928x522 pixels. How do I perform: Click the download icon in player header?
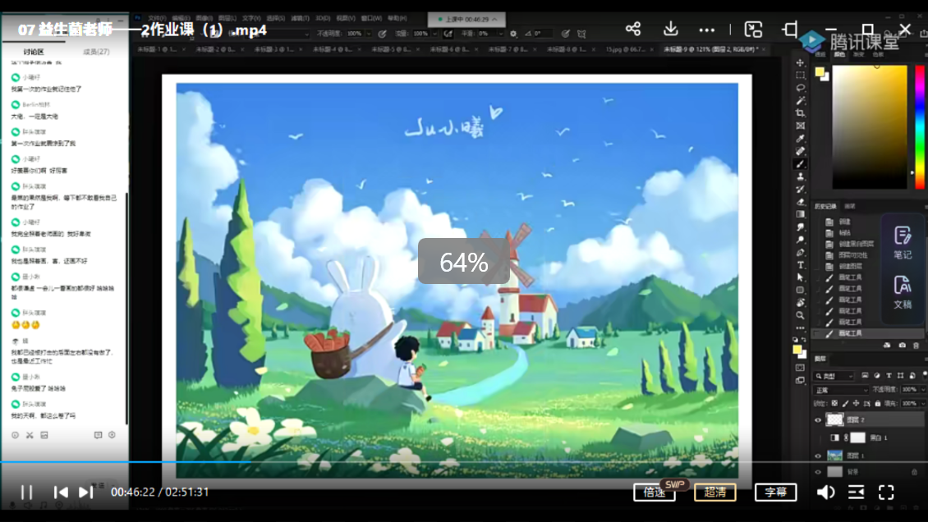point(671,29)
